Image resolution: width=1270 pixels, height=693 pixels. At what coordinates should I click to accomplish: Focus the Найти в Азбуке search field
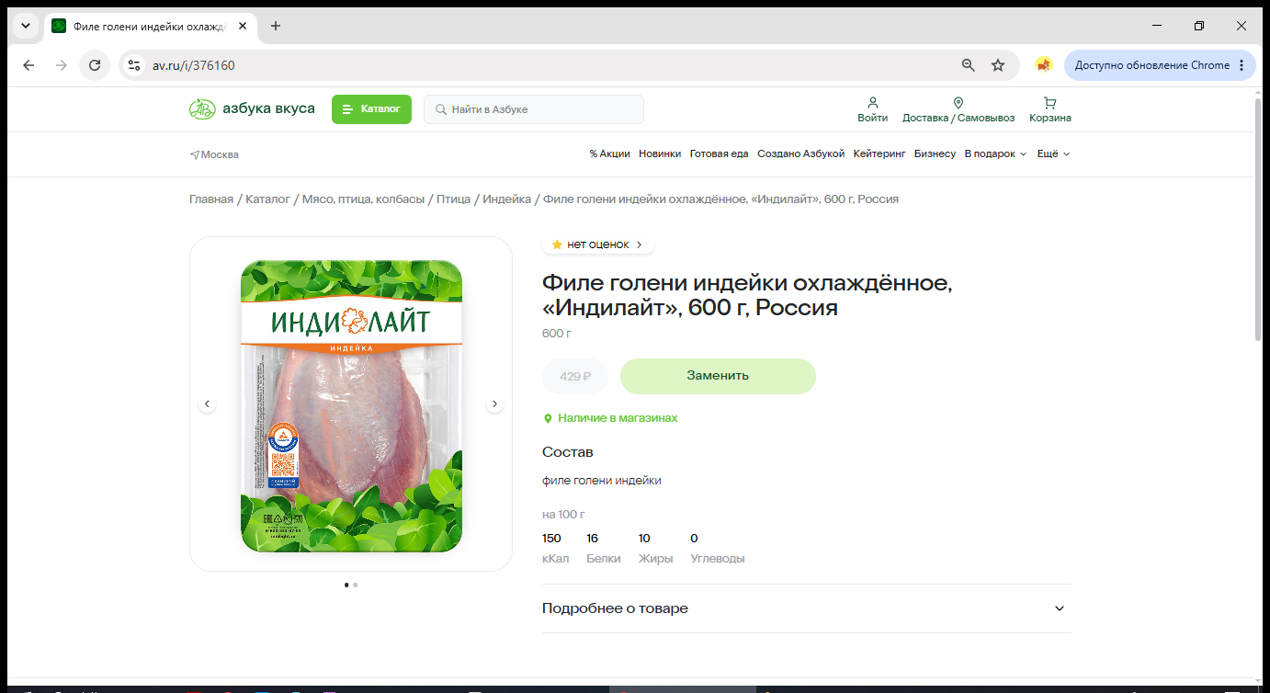click(x=534, y=109)
